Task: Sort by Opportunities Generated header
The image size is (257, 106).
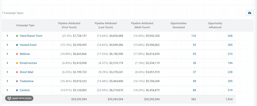Action: click(x=179, y=25)
